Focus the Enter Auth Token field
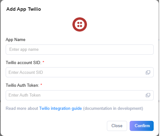The image size is (160, 136). click(x=80, y=95)
